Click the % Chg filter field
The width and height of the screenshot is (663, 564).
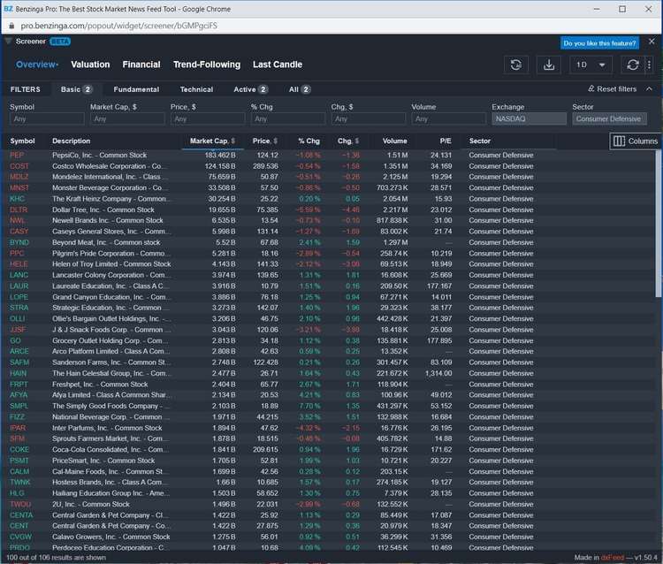tap(288, 118)
